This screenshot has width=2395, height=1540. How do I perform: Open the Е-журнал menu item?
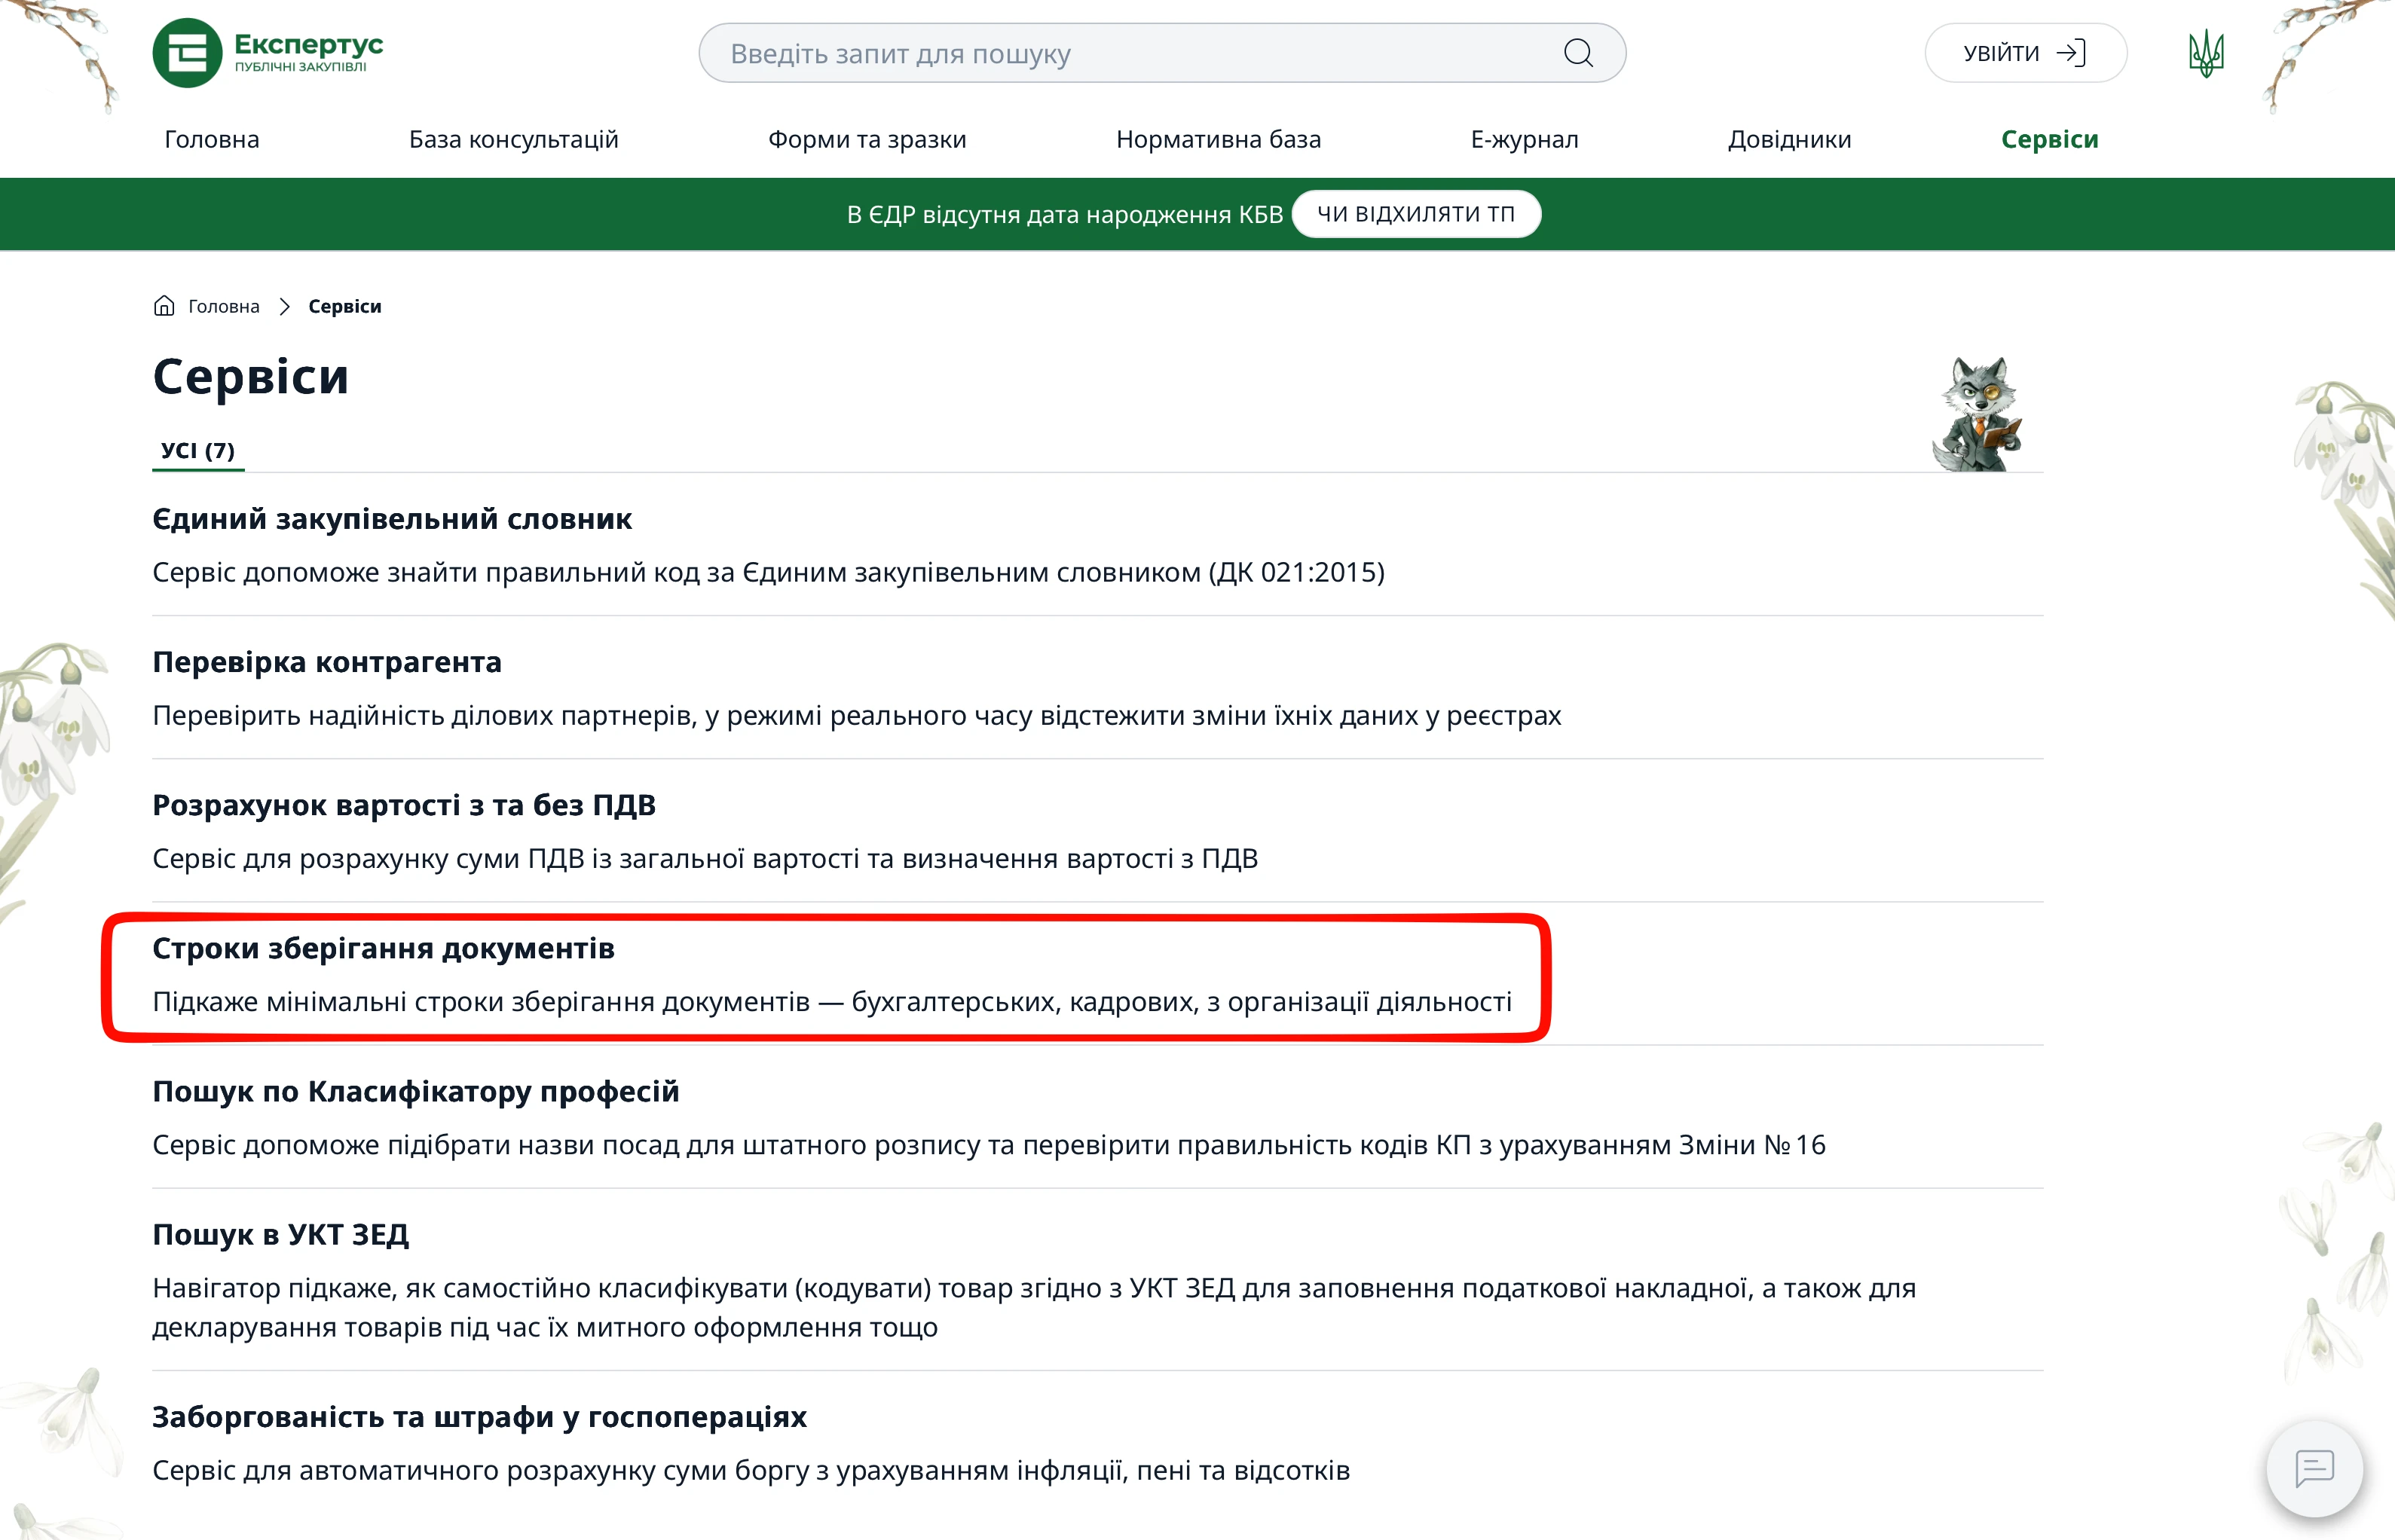1522,139
